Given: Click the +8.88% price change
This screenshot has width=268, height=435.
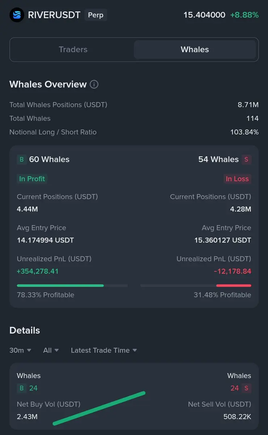Looking at the screenshot, I should (244, 15).
